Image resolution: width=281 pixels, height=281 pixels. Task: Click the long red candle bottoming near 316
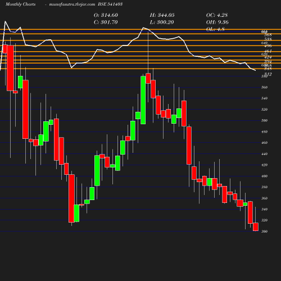[71, 198]
